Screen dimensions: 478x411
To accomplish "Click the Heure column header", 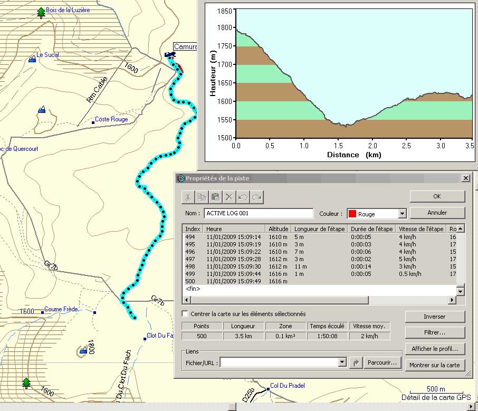I will 234,228.
